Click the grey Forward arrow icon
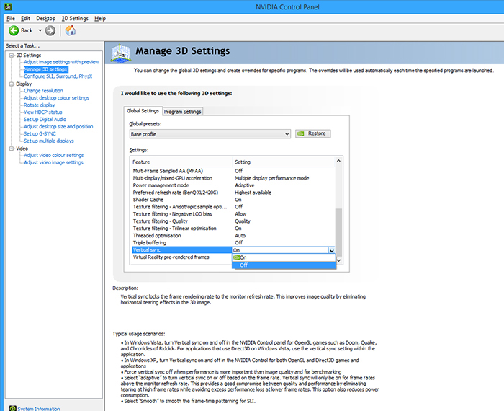This screenshot has height=411, width=504. [50, 30]
